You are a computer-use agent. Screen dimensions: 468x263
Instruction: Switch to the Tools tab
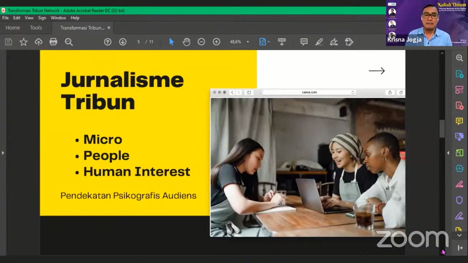36,28
